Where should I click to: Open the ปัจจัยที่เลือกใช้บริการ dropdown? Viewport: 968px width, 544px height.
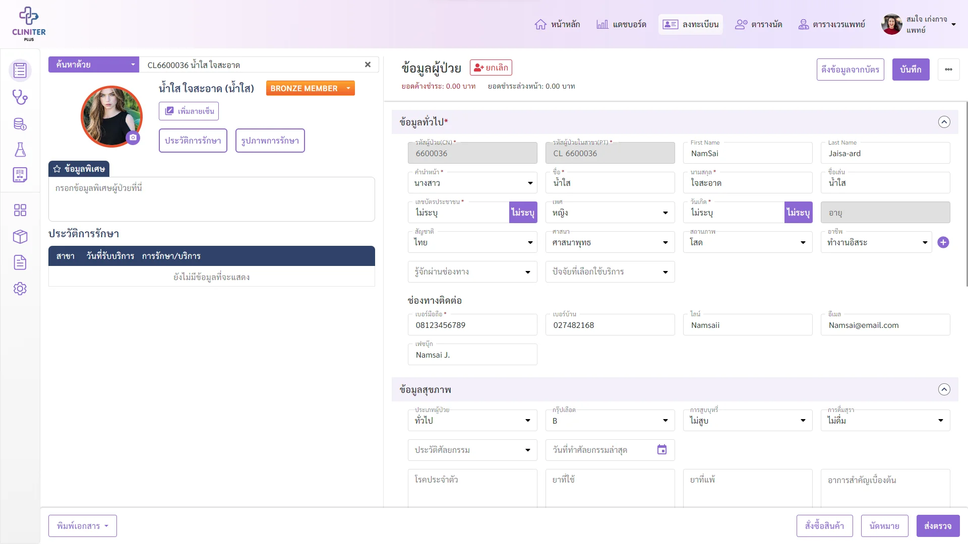click(x=610, y=271)
